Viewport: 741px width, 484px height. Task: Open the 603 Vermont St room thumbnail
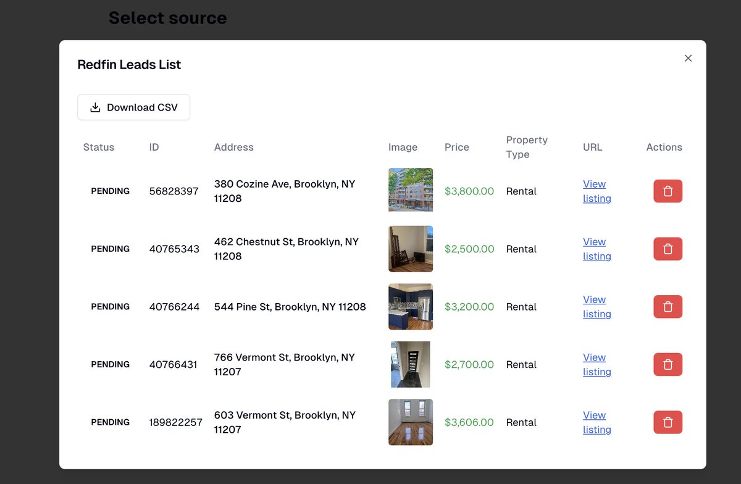411,422
